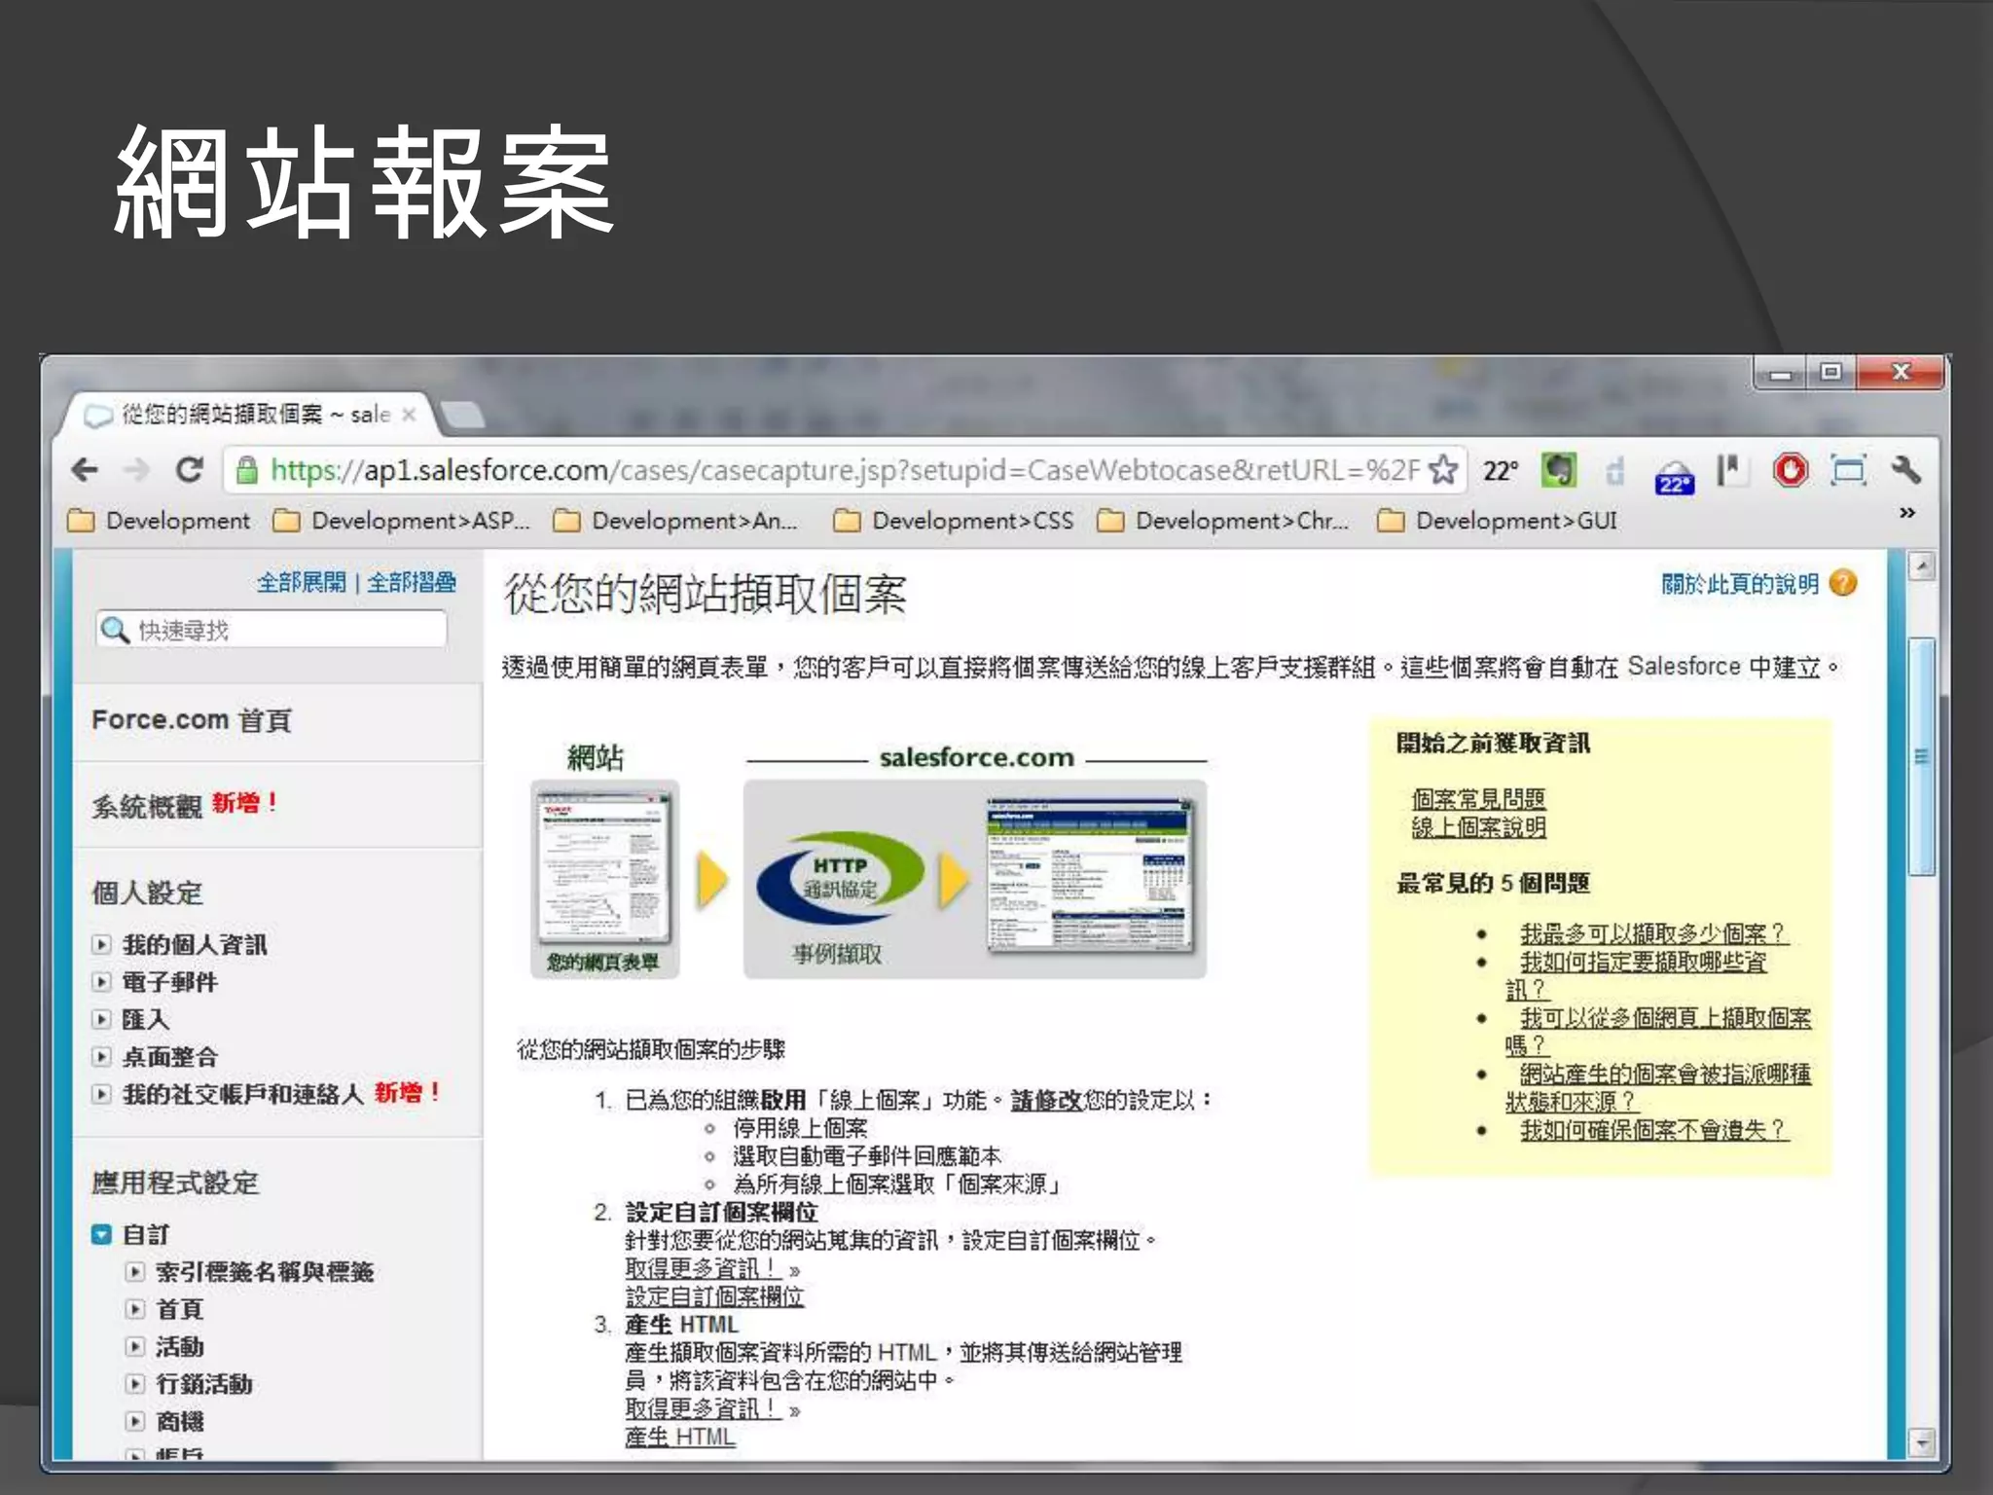Click the browser Back arrow
1993x1495 pixels.
tap(86, 470)
